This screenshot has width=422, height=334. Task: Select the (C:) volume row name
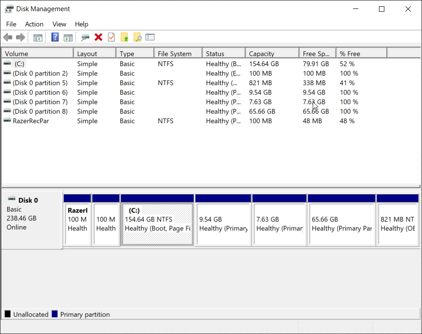(x=19, y=64)
